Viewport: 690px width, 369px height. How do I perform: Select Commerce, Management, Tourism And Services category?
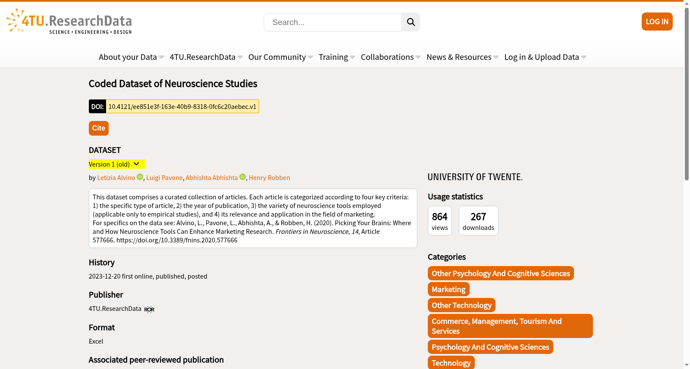pos(510,326)
